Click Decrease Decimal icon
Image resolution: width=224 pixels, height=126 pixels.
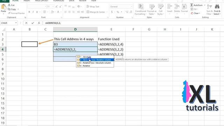tap(131, 12)
